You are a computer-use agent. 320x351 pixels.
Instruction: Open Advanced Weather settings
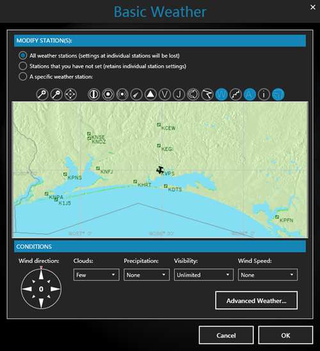[x=257, y=300]
